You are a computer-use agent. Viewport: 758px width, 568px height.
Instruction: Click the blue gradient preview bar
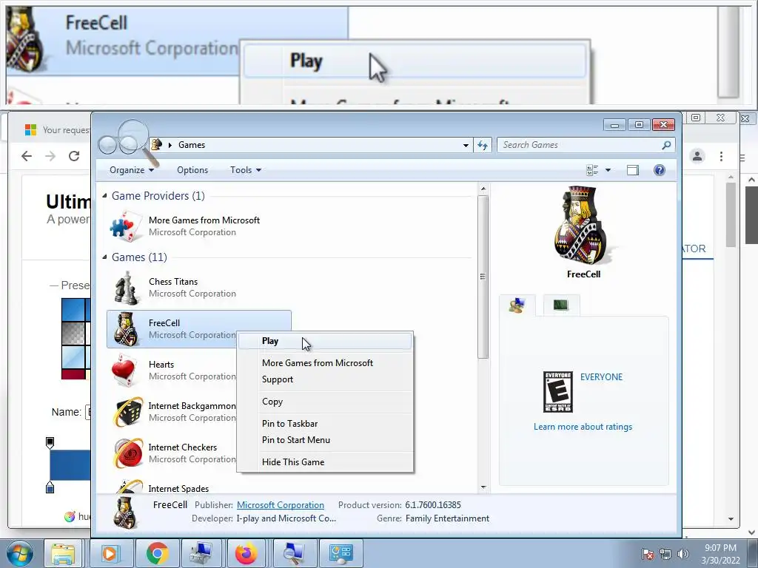pyautogui.click(x=70, y=465)
